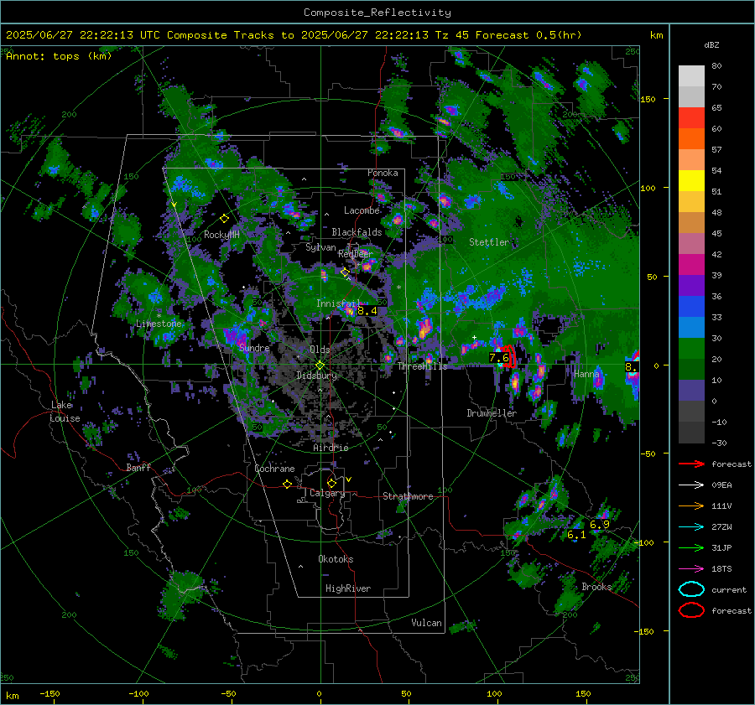Select the Okotoks label
This screenshot has width=755, height=705.
(x=336, y=559)
